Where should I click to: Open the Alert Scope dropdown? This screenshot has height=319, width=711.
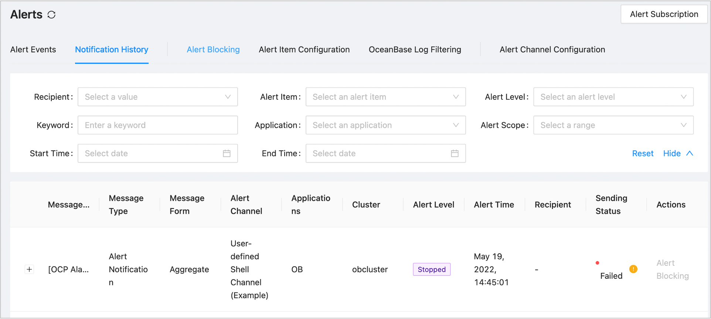point(613,126)
